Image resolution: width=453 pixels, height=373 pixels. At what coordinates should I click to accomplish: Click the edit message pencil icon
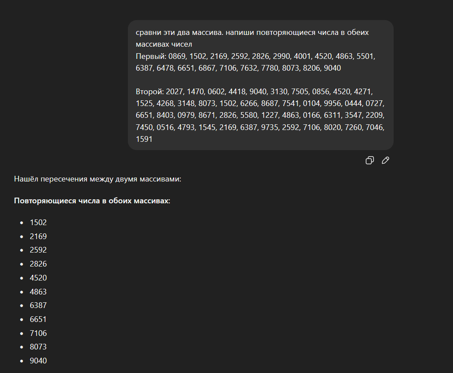pyautogui.click(x=385, y=161)
